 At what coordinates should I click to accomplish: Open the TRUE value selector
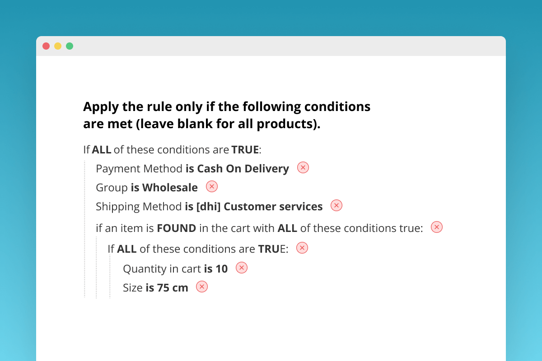[x=246, y=149]
